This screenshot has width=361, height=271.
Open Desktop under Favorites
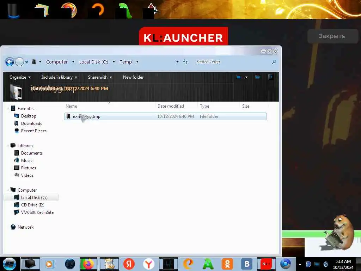point(29,116)
